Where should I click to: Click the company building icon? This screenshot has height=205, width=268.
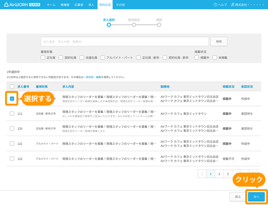(233, 5)
